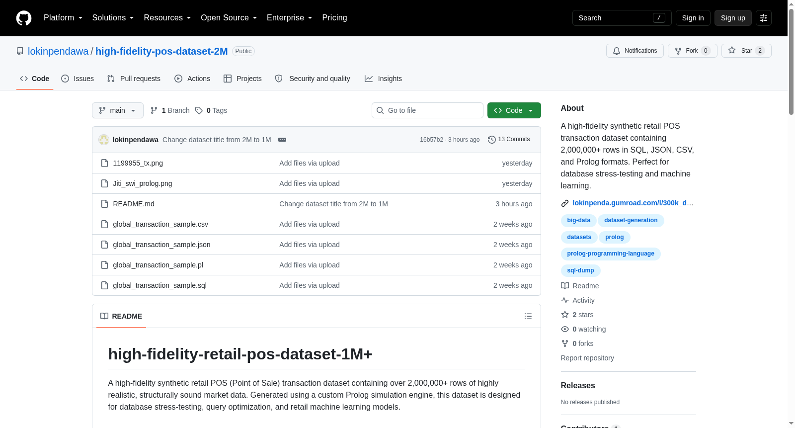
Task: Open README.md commit message 'Change dataset title'
Action: pyautogui.click(x=333, y=204)
